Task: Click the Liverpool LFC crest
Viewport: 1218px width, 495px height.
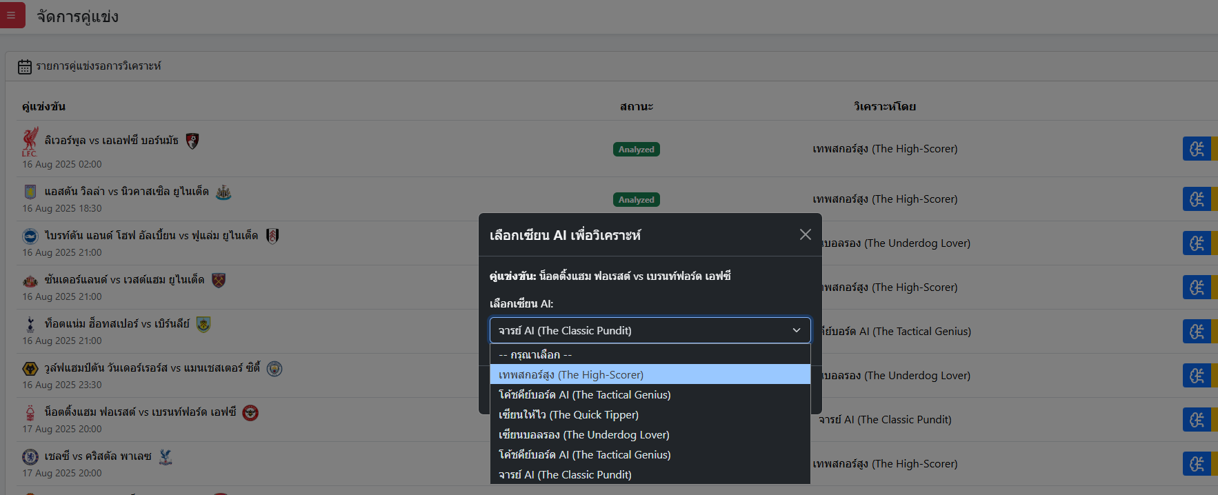Action: (30, 141)
